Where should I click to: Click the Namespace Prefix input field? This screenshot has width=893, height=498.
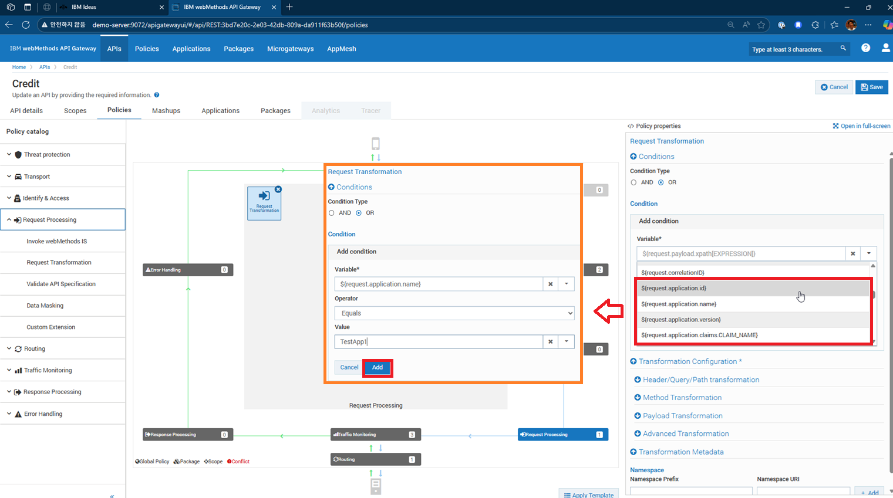pos(690,491)
